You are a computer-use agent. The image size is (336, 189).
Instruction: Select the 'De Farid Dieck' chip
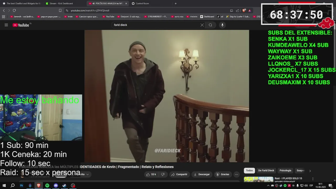click(x=266, y=170)
